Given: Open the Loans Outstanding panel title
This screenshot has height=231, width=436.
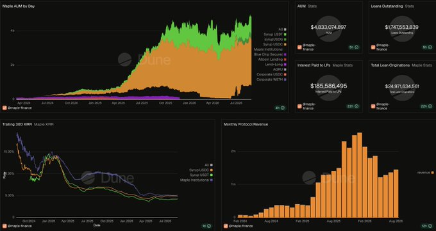Looking at the screenshot, I should pyautogui.click(x=387, y=6).
